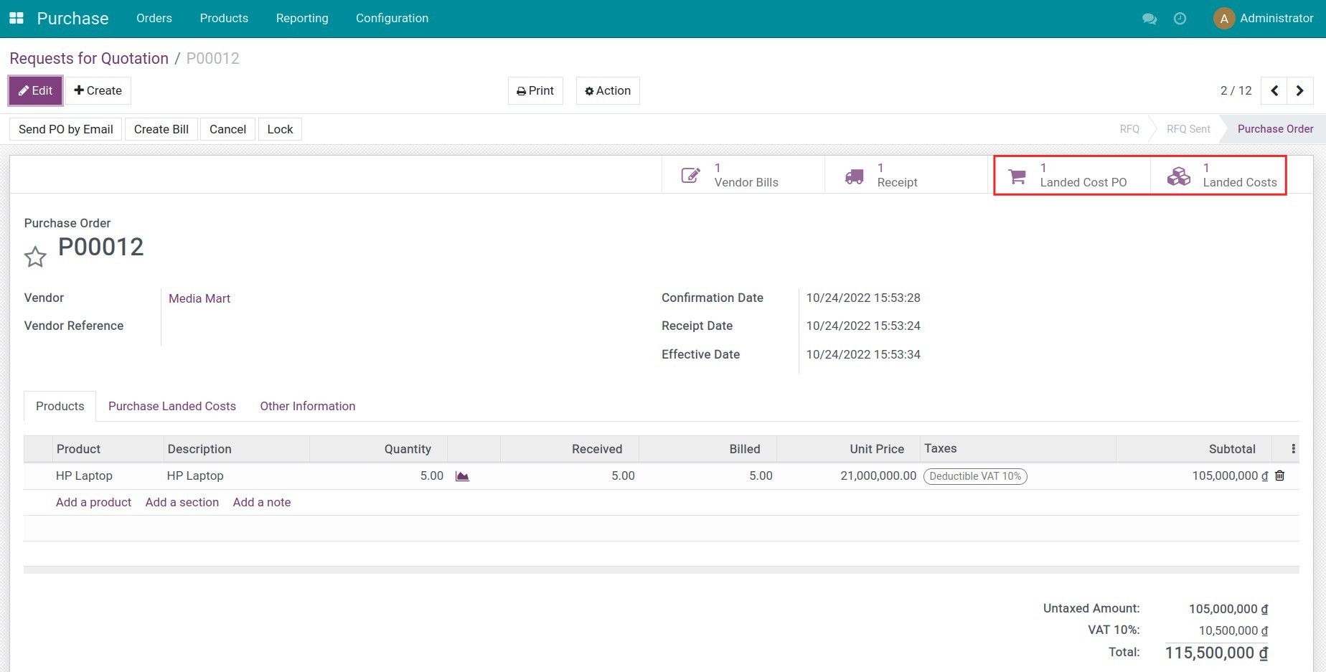Open the apps menu grid icon
The width and height of the screenshot is (1326, 672).
point(16,18)
